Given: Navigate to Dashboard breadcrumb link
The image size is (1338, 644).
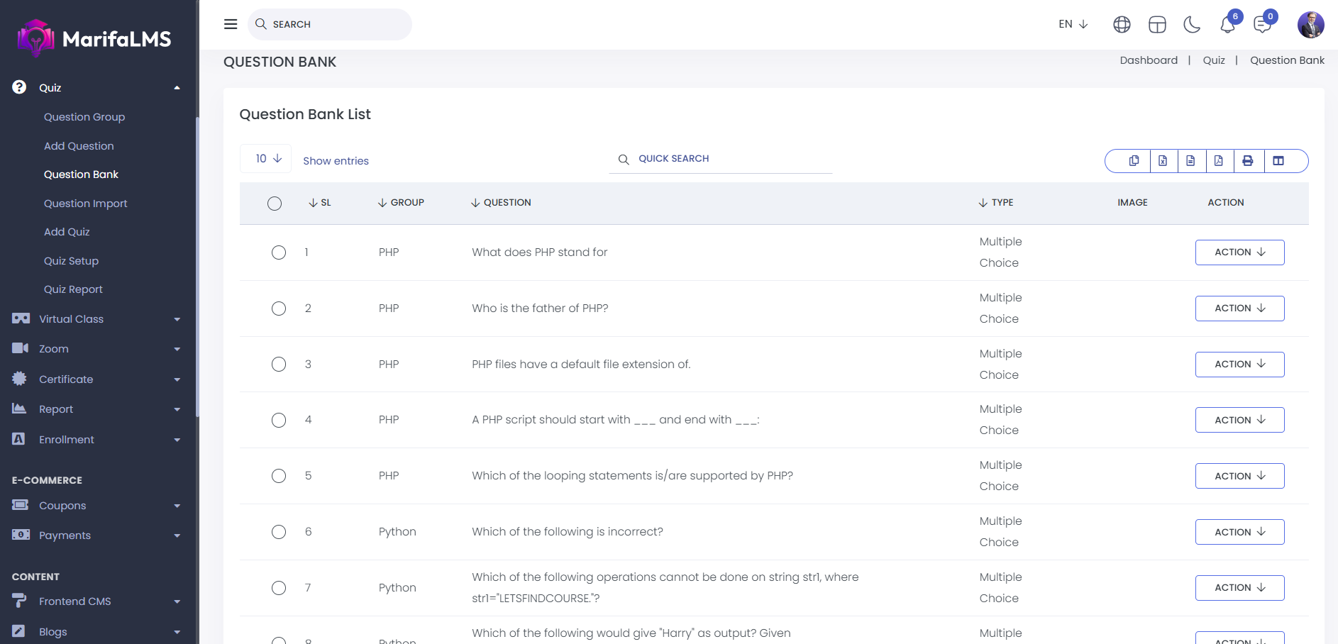Looking at the screenshot, I should [x=1148, y=60].
